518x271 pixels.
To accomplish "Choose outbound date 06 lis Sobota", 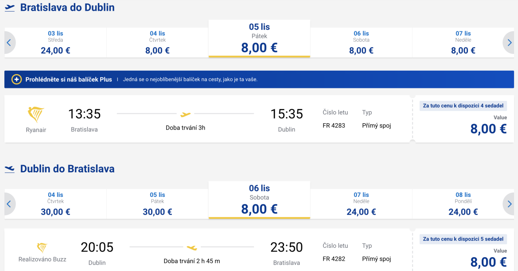I will 361,43.
